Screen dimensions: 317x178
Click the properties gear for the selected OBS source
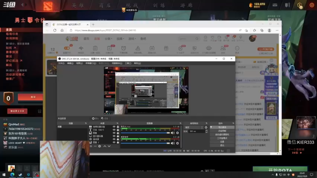coord(95,118)
